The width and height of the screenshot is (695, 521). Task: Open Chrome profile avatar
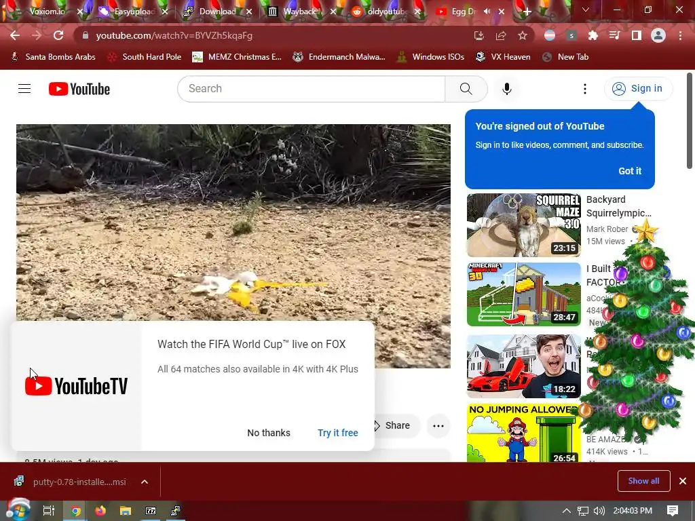coord(658,35)
